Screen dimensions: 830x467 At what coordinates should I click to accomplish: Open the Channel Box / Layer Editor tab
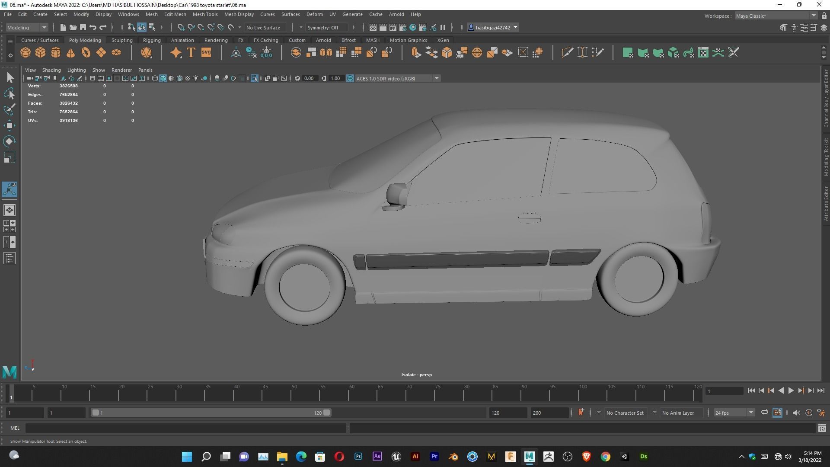pyautogui.click(x=826, y=99)
